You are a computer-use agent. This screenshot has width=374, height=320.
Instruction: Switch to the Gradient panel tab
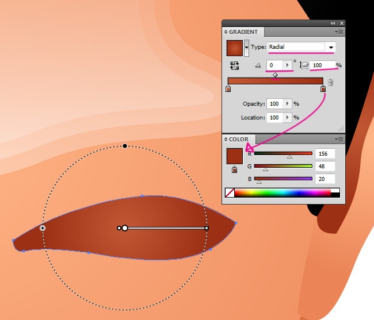[x=243, y=32]
